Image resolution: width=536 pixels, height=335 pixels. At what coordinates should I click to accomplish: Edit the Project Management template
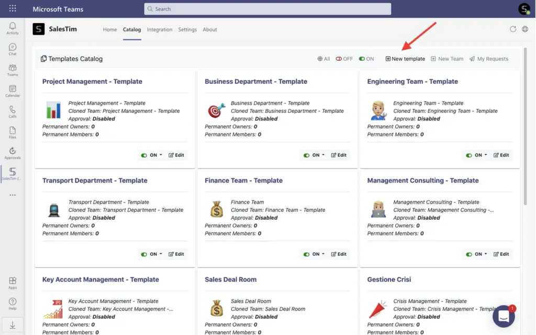pos(176,155)
